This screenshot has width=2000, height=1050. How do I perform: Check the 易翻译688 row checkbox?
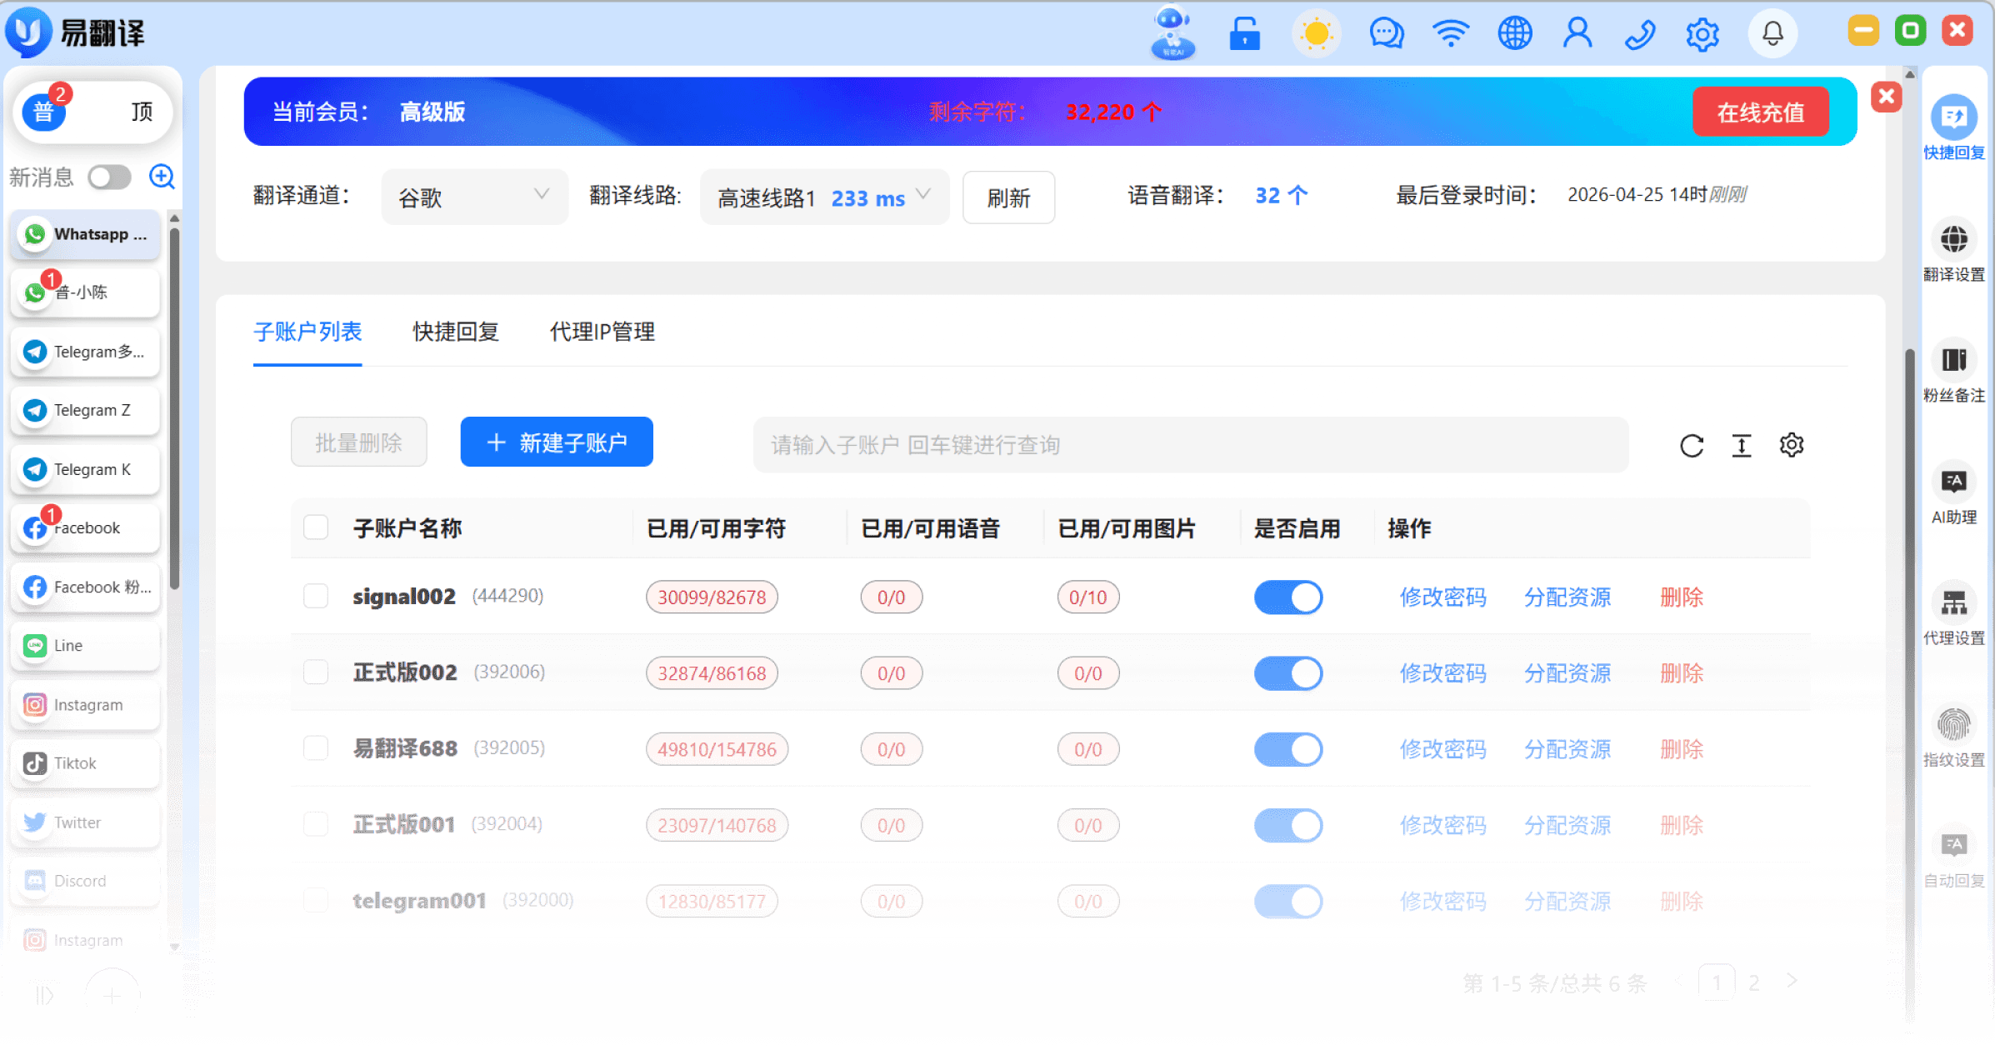pyautogui.click(x=316, y=748)
